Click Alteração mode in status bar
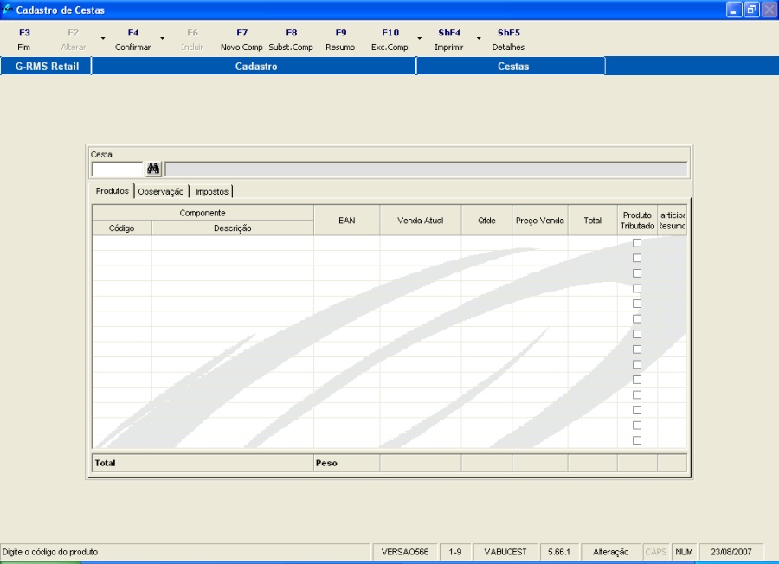Image resolution: width=779 pixels, height=564 pixels. tap(610, 552)
